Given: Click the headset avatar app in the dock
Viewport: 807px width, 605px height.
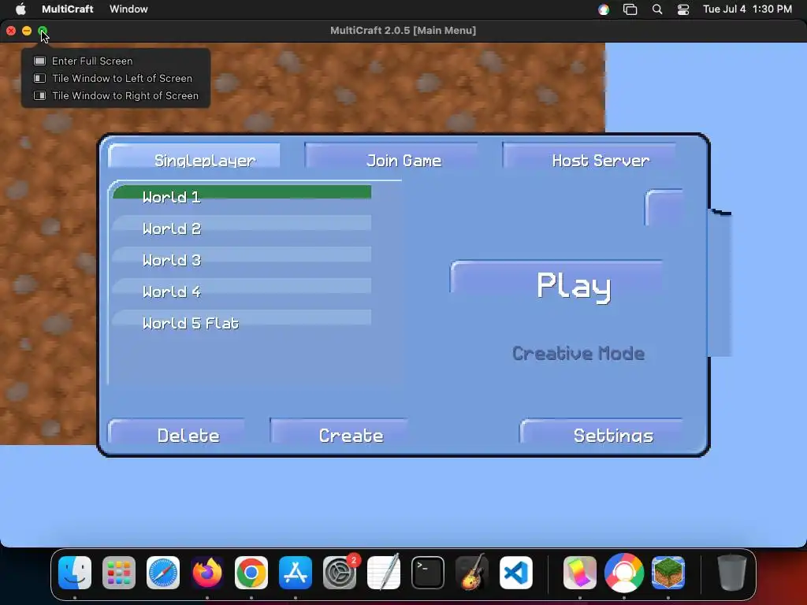Looking at the screenshot, I should (x=624, y=573).
